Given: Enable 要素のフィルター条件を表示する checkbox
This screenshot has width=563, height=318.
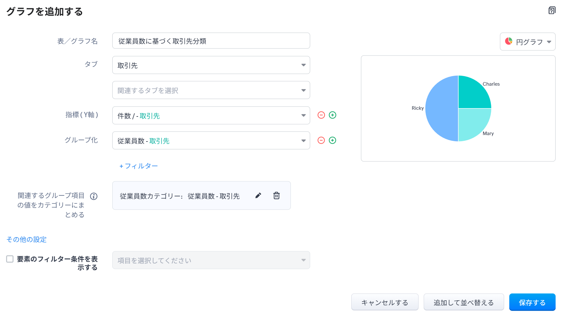Looking at the screenshot, I should (x=10, y=259).
